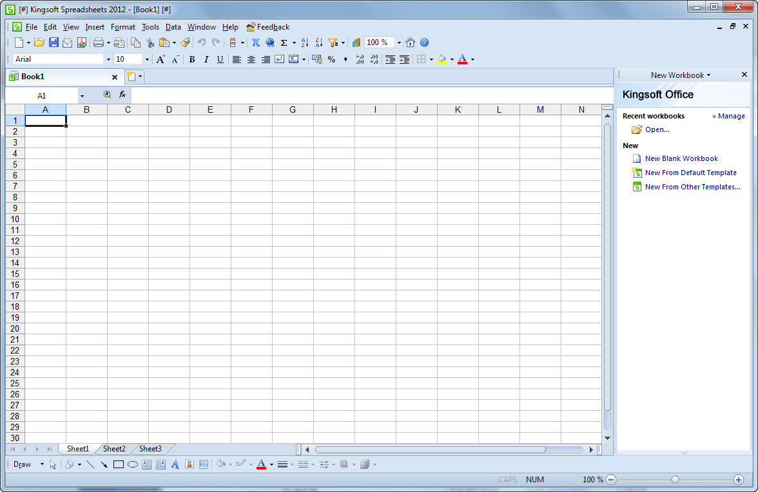Apply the yellow fill color bucket
This screenshot has height=492, width=758.
442,59
